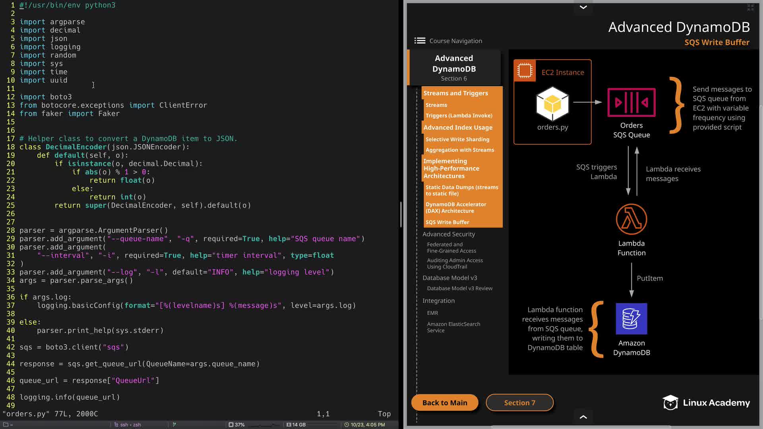The image size is (763, 429).
Task: Expand the Advanced Security section
Action: 449,234
